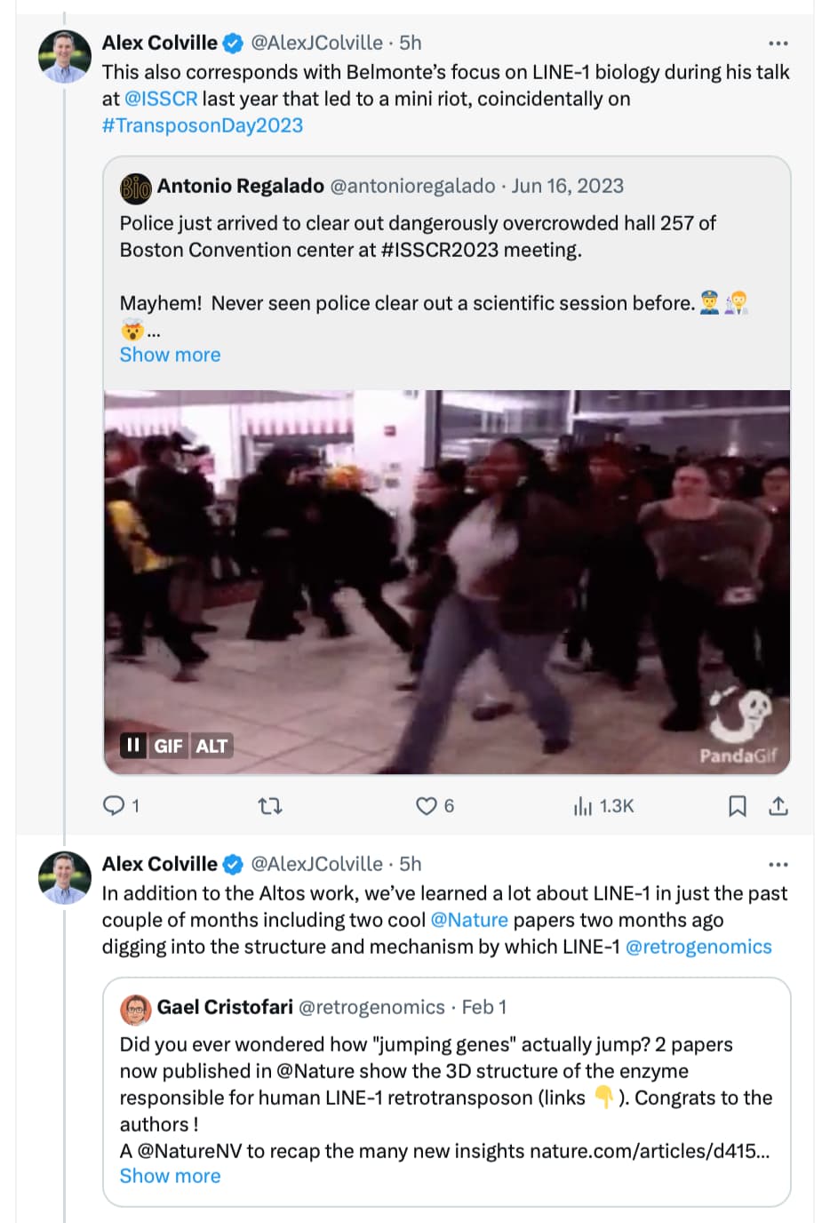
Task: Open Antonio Regalado's Bio profile icon
Action: pos(135,188)
